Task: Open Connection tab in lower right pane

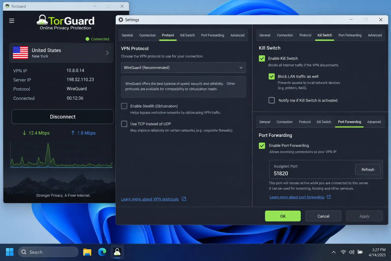Action: click(x=285, y=122)
